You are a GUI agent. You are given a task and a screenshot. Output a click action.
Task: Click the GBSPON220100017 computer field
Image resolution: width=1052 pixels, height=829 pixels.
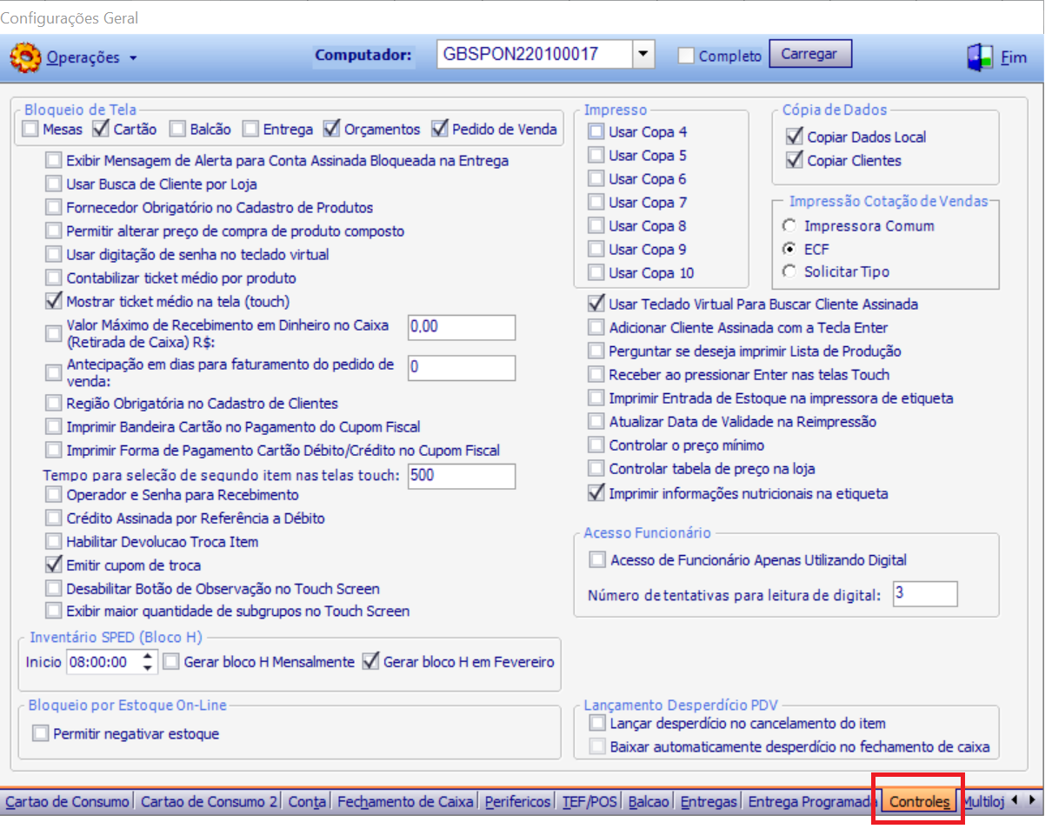click(x=535, y=55)
